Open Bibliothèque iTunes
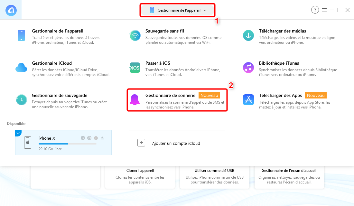The height and width of the screenshot is (206, 354). 279,63
